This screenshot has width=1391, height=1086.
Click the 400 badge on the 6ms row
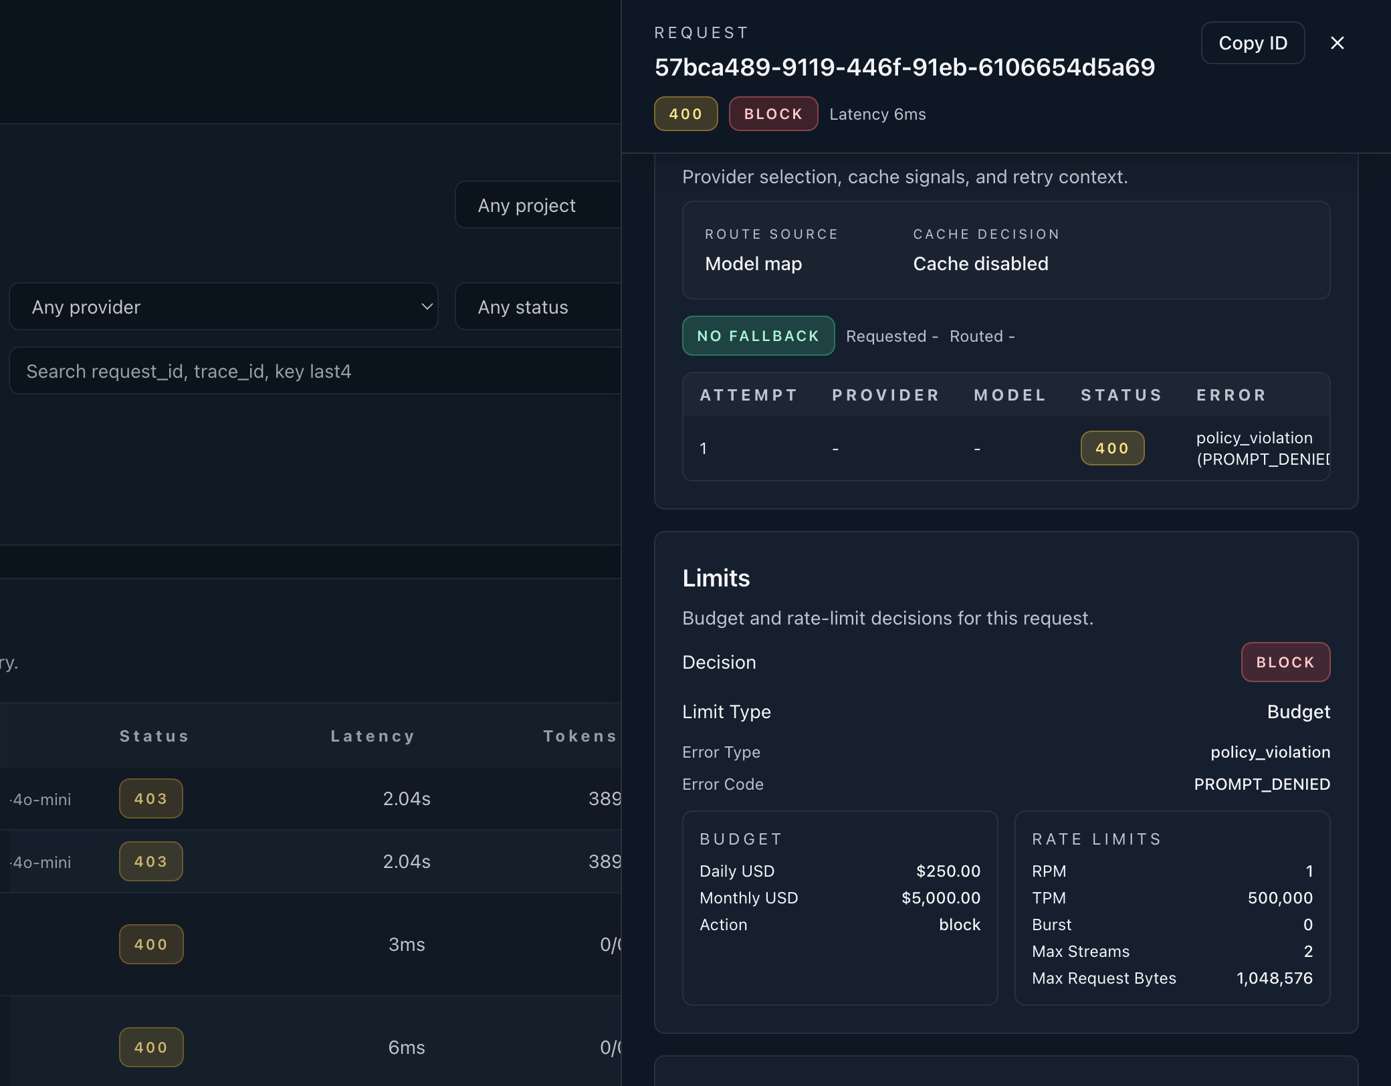click(x=150, y=1047)
